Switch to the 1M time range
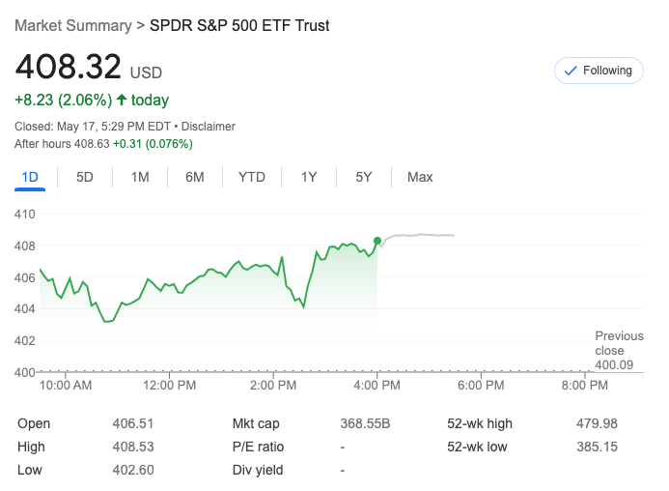The height and width of the screenshot is (491, 669). tap(140, 177)
